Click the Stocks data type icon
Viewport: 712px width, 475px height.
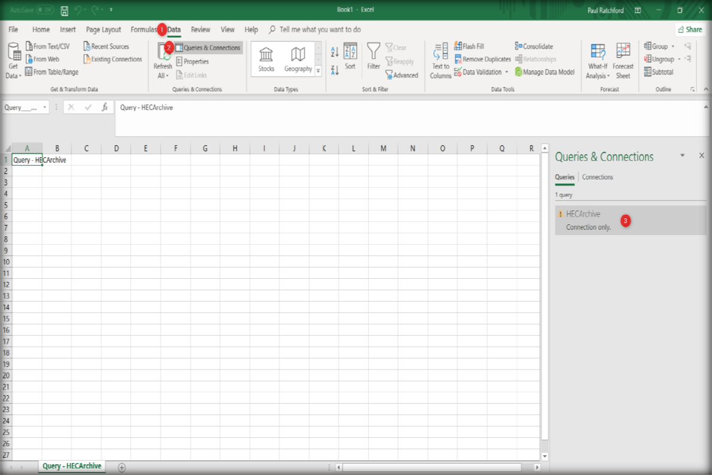(x=266, y=59)
